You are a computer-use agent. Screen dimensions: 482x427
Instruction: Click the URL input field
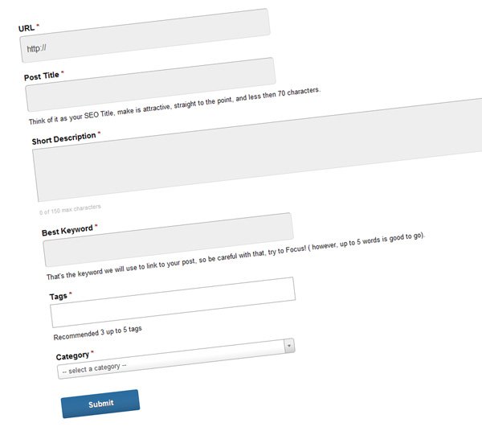click(x=145, y=35)
